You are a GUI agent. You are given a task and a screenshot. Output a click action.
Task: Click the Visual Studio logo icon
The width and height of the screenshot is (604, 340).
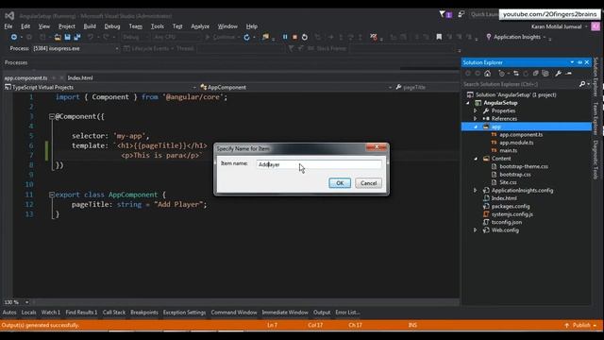pyautogui.click(x=9, y=16)
